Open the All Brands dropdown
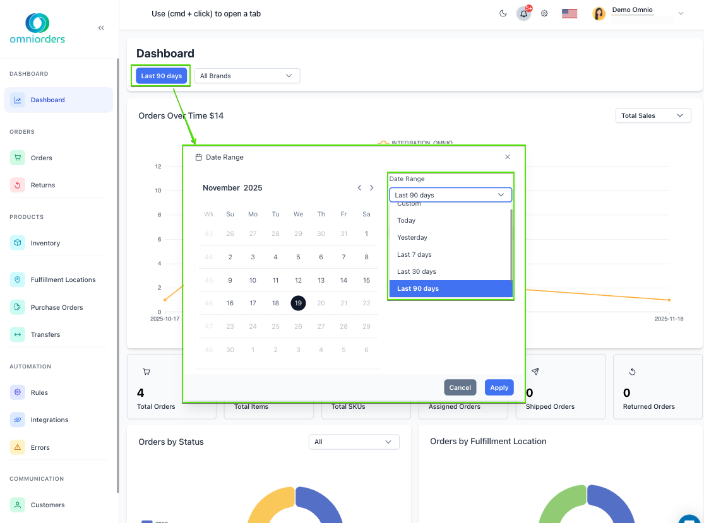Viewport: 704px width, 523px height. (246, 75)
